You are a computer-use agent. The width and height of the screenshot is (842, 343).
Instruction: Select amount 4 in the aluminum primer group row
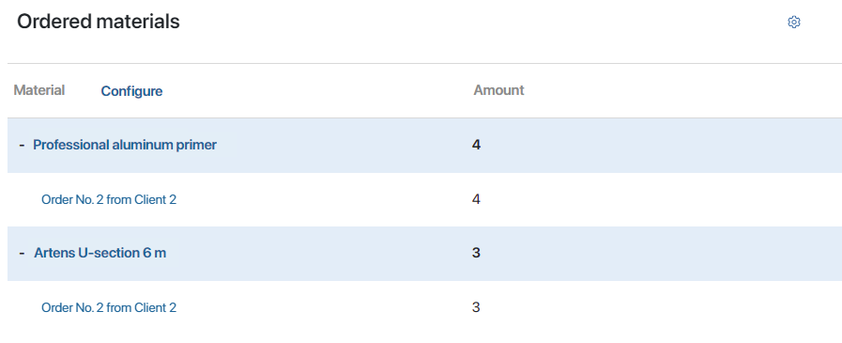pos(476,145)
